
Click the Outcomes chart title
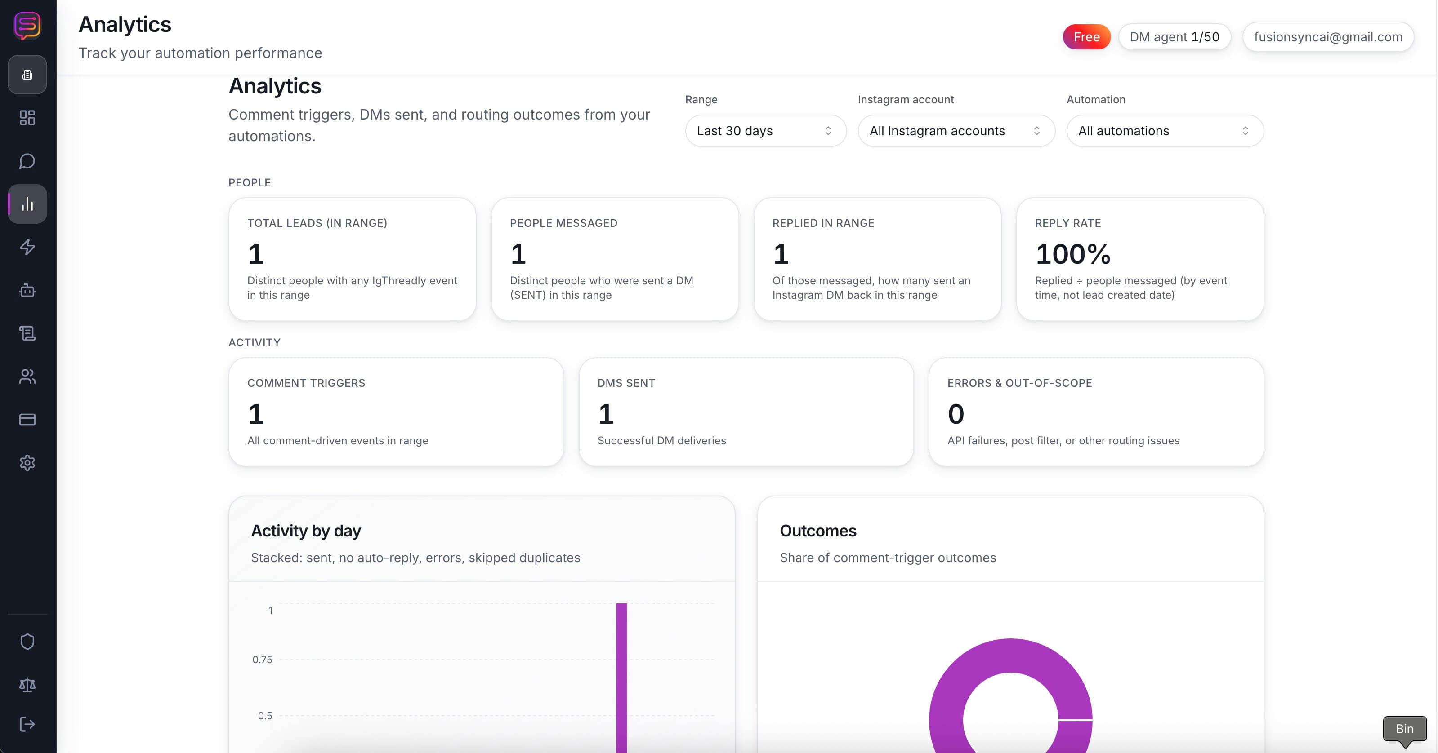[818, 531]
